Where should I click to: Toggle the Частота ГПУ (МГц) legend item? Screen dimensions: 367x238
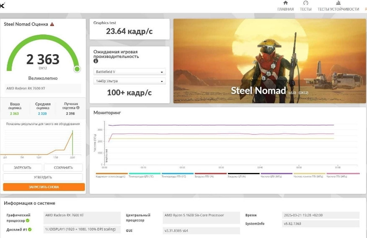click(x=343, y=175)
